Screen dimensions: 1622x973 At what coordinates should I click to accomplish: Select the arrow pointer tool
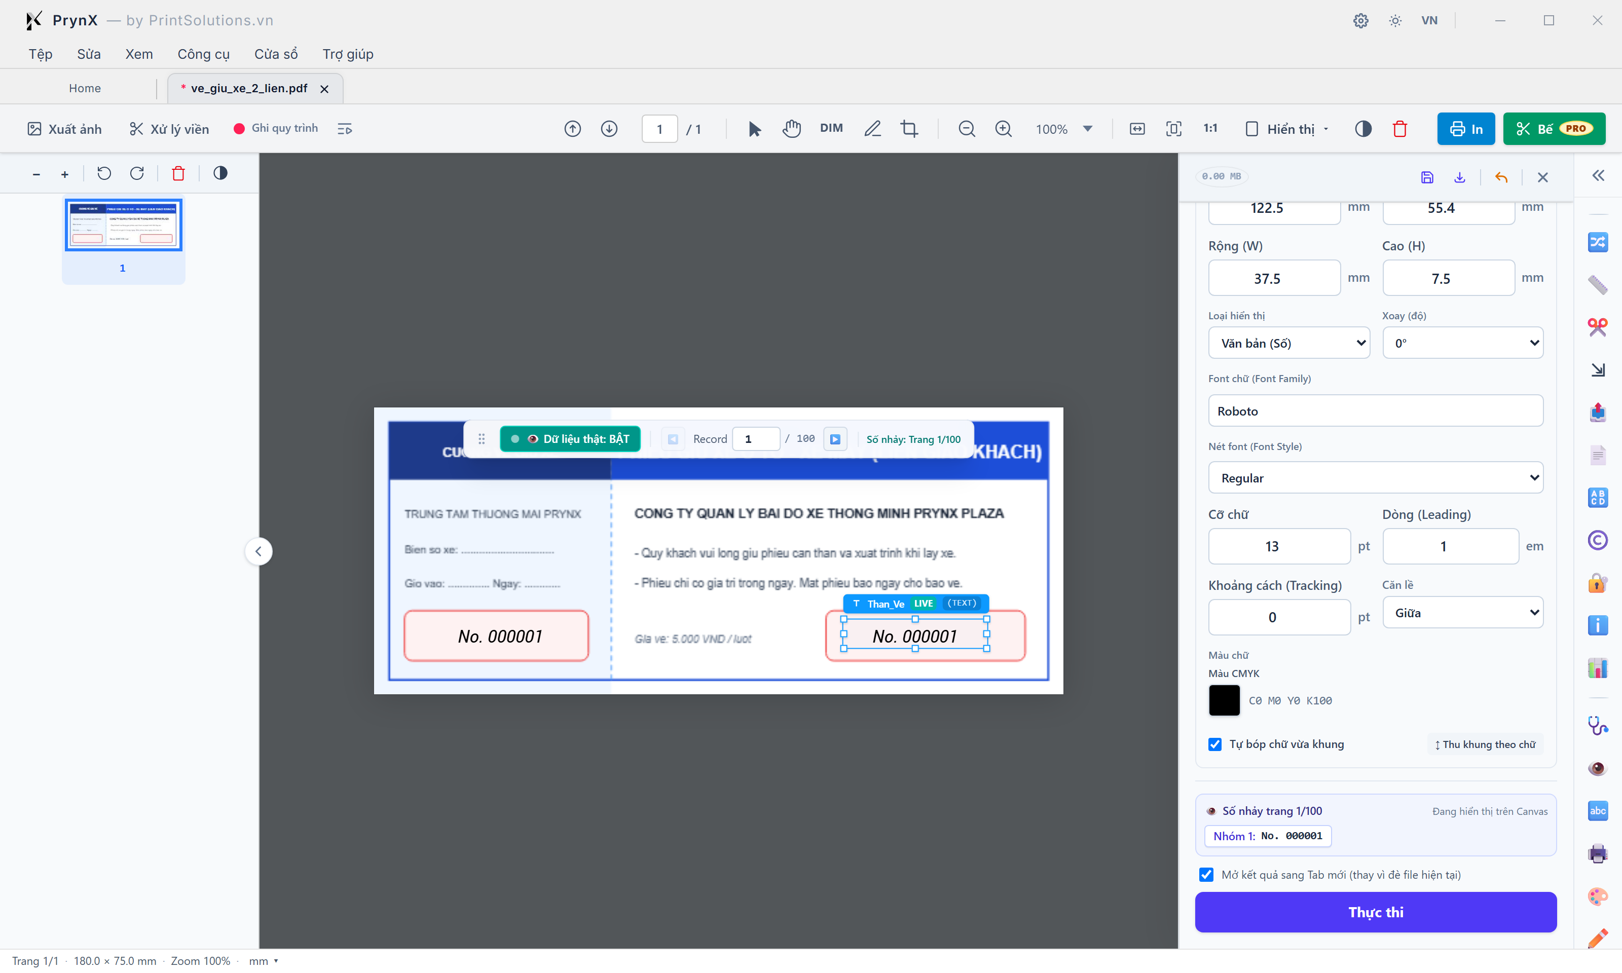pyautogui.click(x=754, y=129)
